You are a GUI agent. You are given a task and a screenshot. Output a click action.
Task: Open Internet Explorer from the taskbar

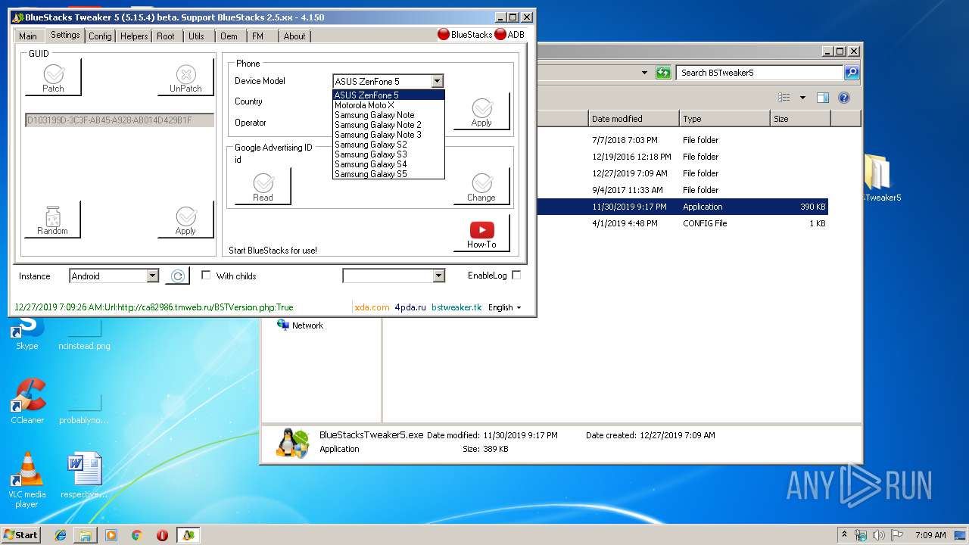pos(61,535)
